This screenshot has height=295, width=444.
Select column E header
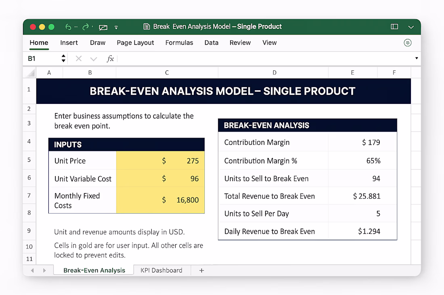pyautogui.click(x=352, y=72)
